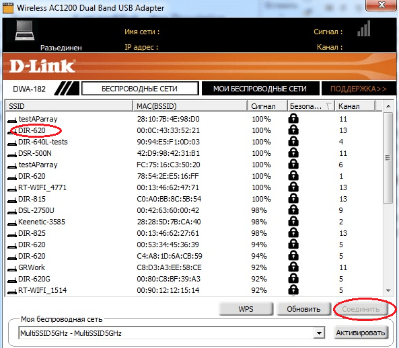Viewport: 399px width, 348px height.
Task: Click lock icon in RT-WIFI_4771 row
Action: (293, 187)
